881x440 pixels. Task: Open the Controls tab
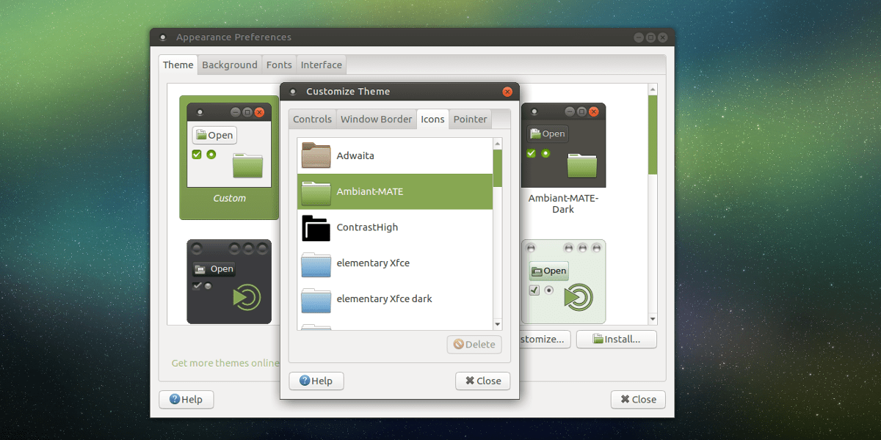312,119
